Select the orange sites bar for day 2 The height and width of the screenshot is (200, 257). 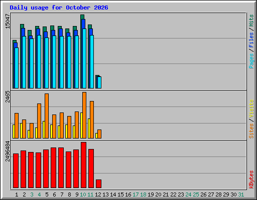pyautogui.click(x=24, y=129)
